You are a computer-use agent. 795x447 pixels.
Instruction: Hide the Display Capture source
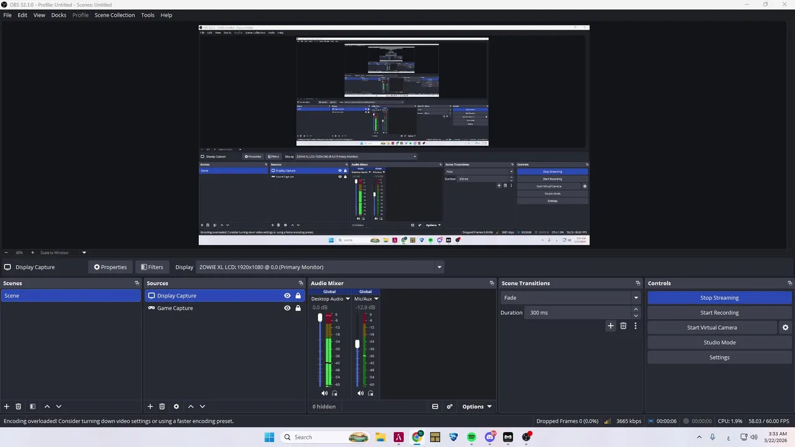(x=287, y=296)
